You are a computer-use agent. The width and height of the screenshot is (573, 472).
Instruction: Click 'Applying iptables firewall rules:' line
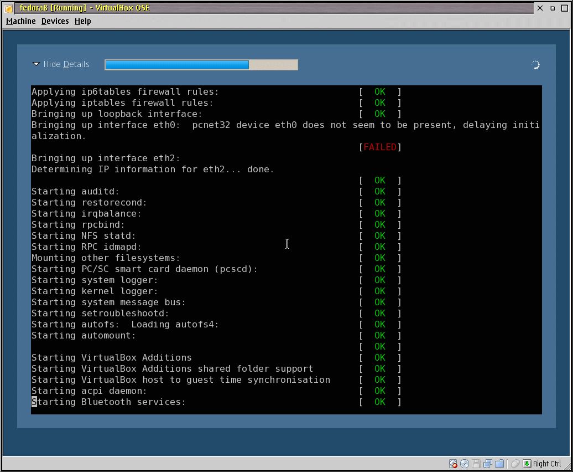tap(122, 103)
